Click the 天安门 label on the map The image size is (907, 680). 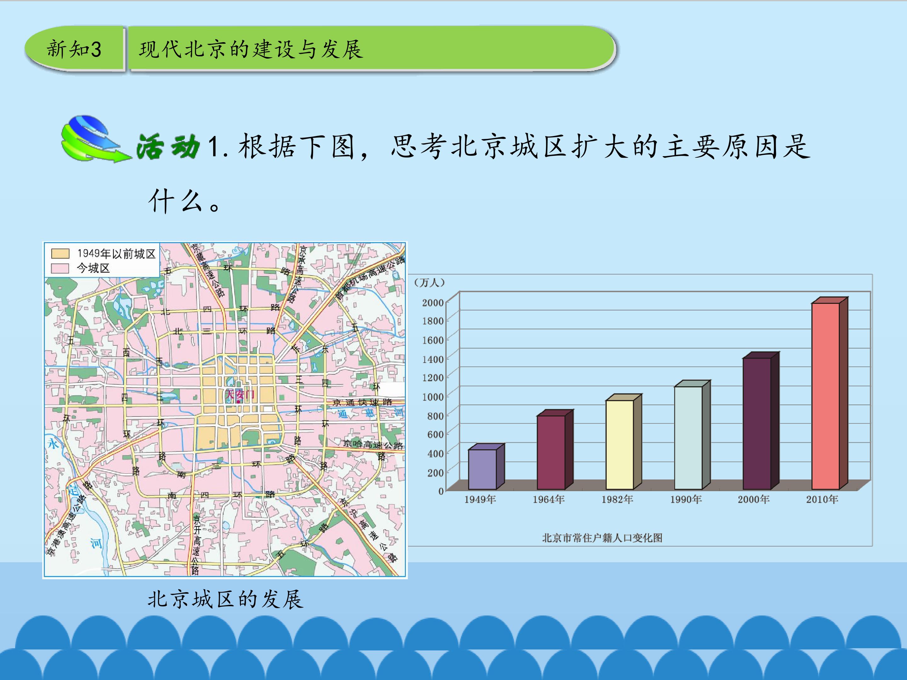tap(240, 394)
